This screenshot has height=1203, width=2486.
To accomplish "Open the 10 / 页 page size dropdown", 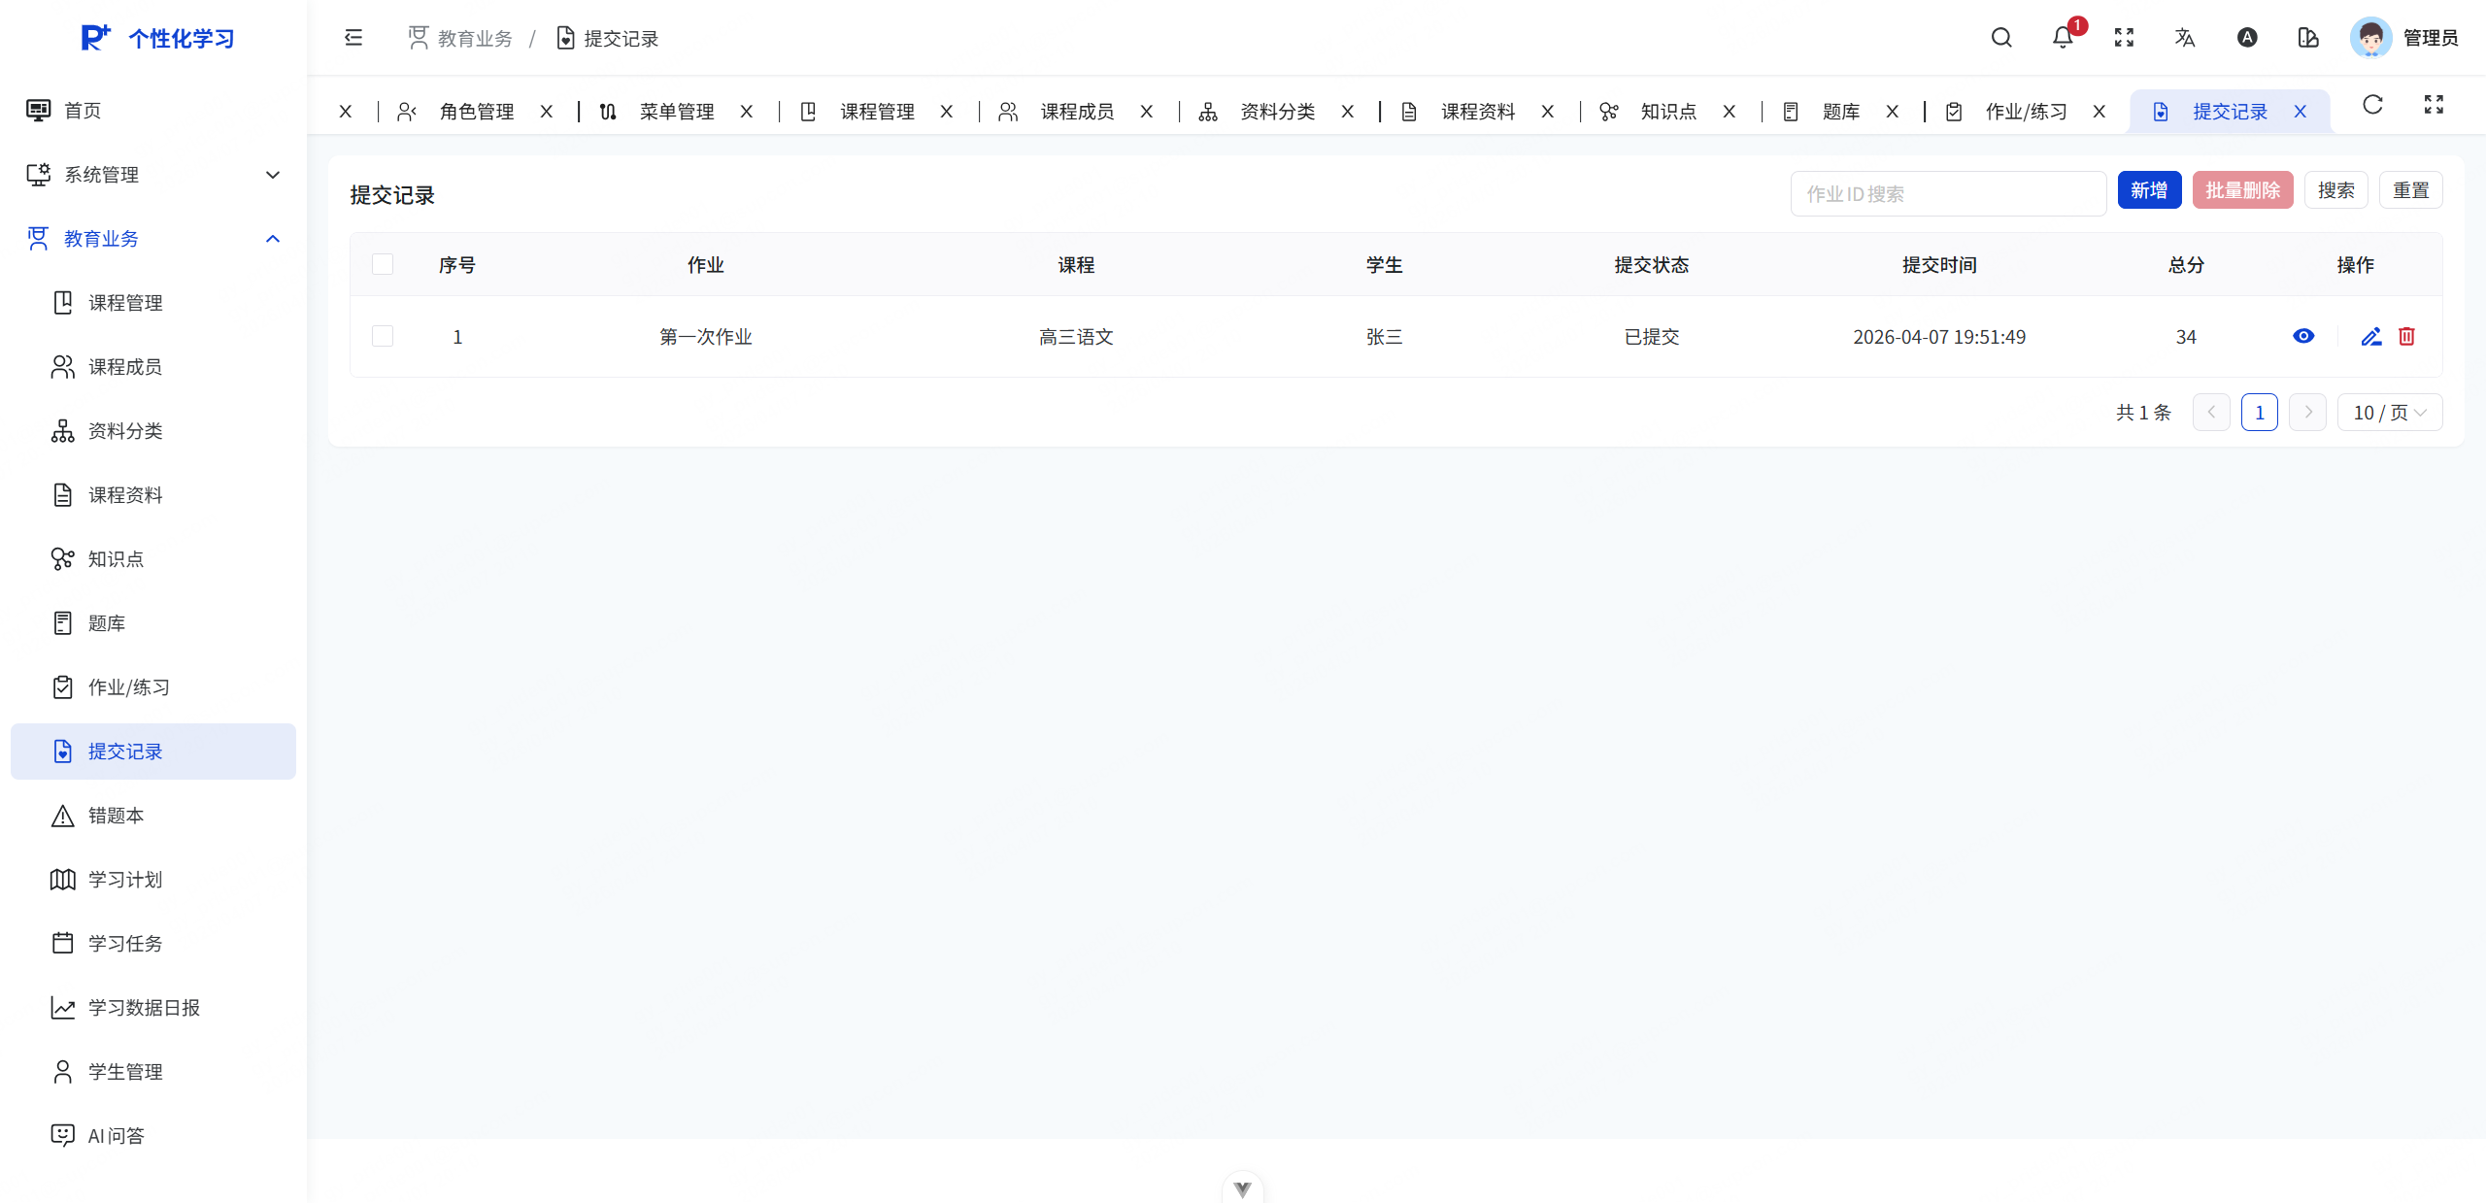I will [x=2389, y=413].
